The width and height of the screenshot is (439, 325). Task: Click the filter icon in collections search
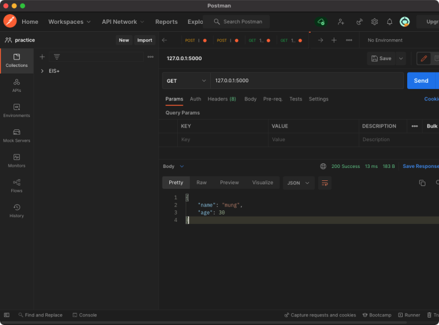coord(57,57)
